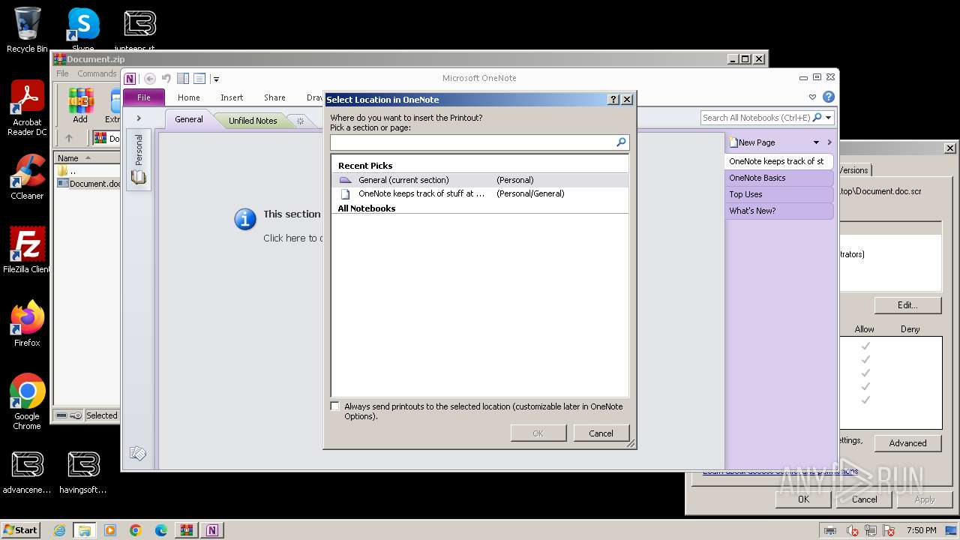
Task: Select the '..' parent folder row in WinRAR
Action: pos(87,171)
